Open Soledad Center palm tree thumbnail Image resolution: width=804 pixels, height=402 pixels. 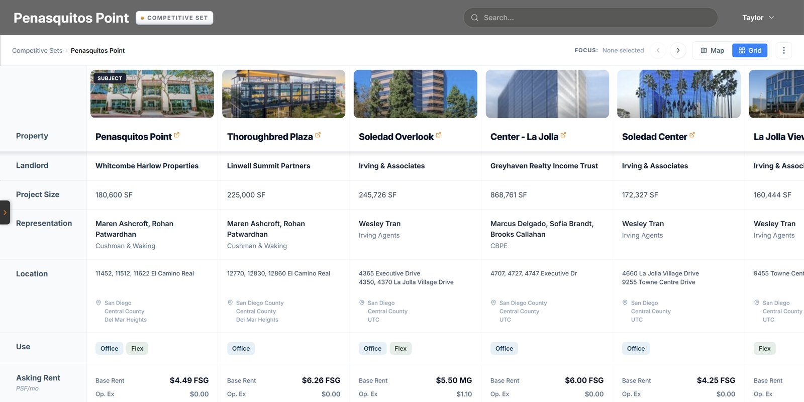point(679,94)
